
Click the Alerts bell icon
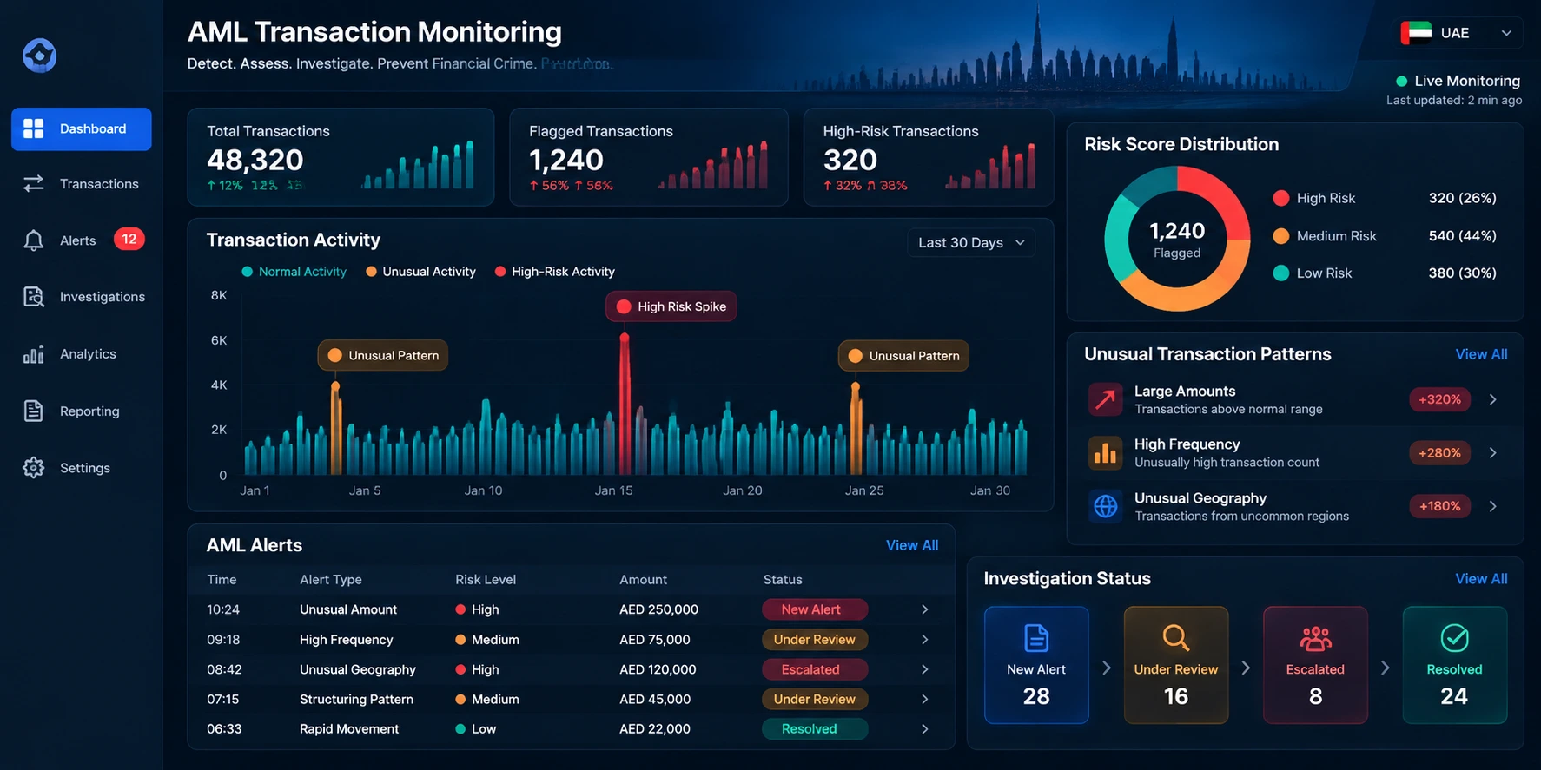click(x=33, y=240)
